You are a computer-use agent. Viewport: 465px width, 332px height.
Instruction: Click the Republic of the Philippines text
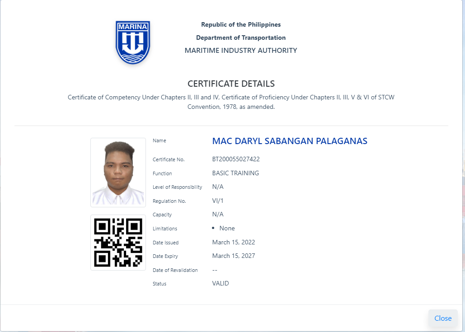[x=241, y=24]
